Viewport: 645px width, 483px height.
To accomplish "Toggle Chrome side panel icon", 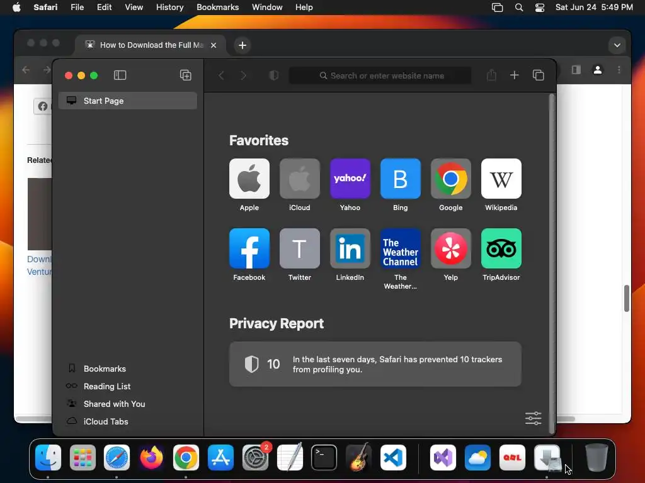I will point(576,70).
